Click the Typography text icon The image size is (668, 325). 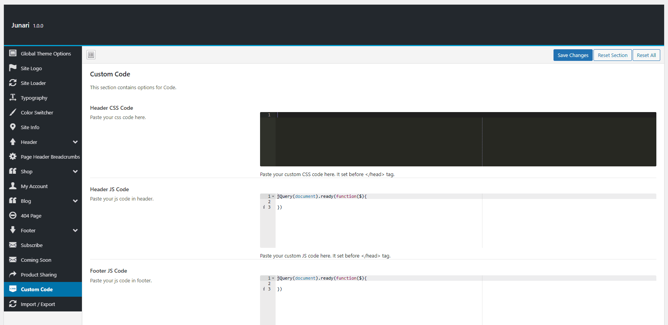pos(13,97)
